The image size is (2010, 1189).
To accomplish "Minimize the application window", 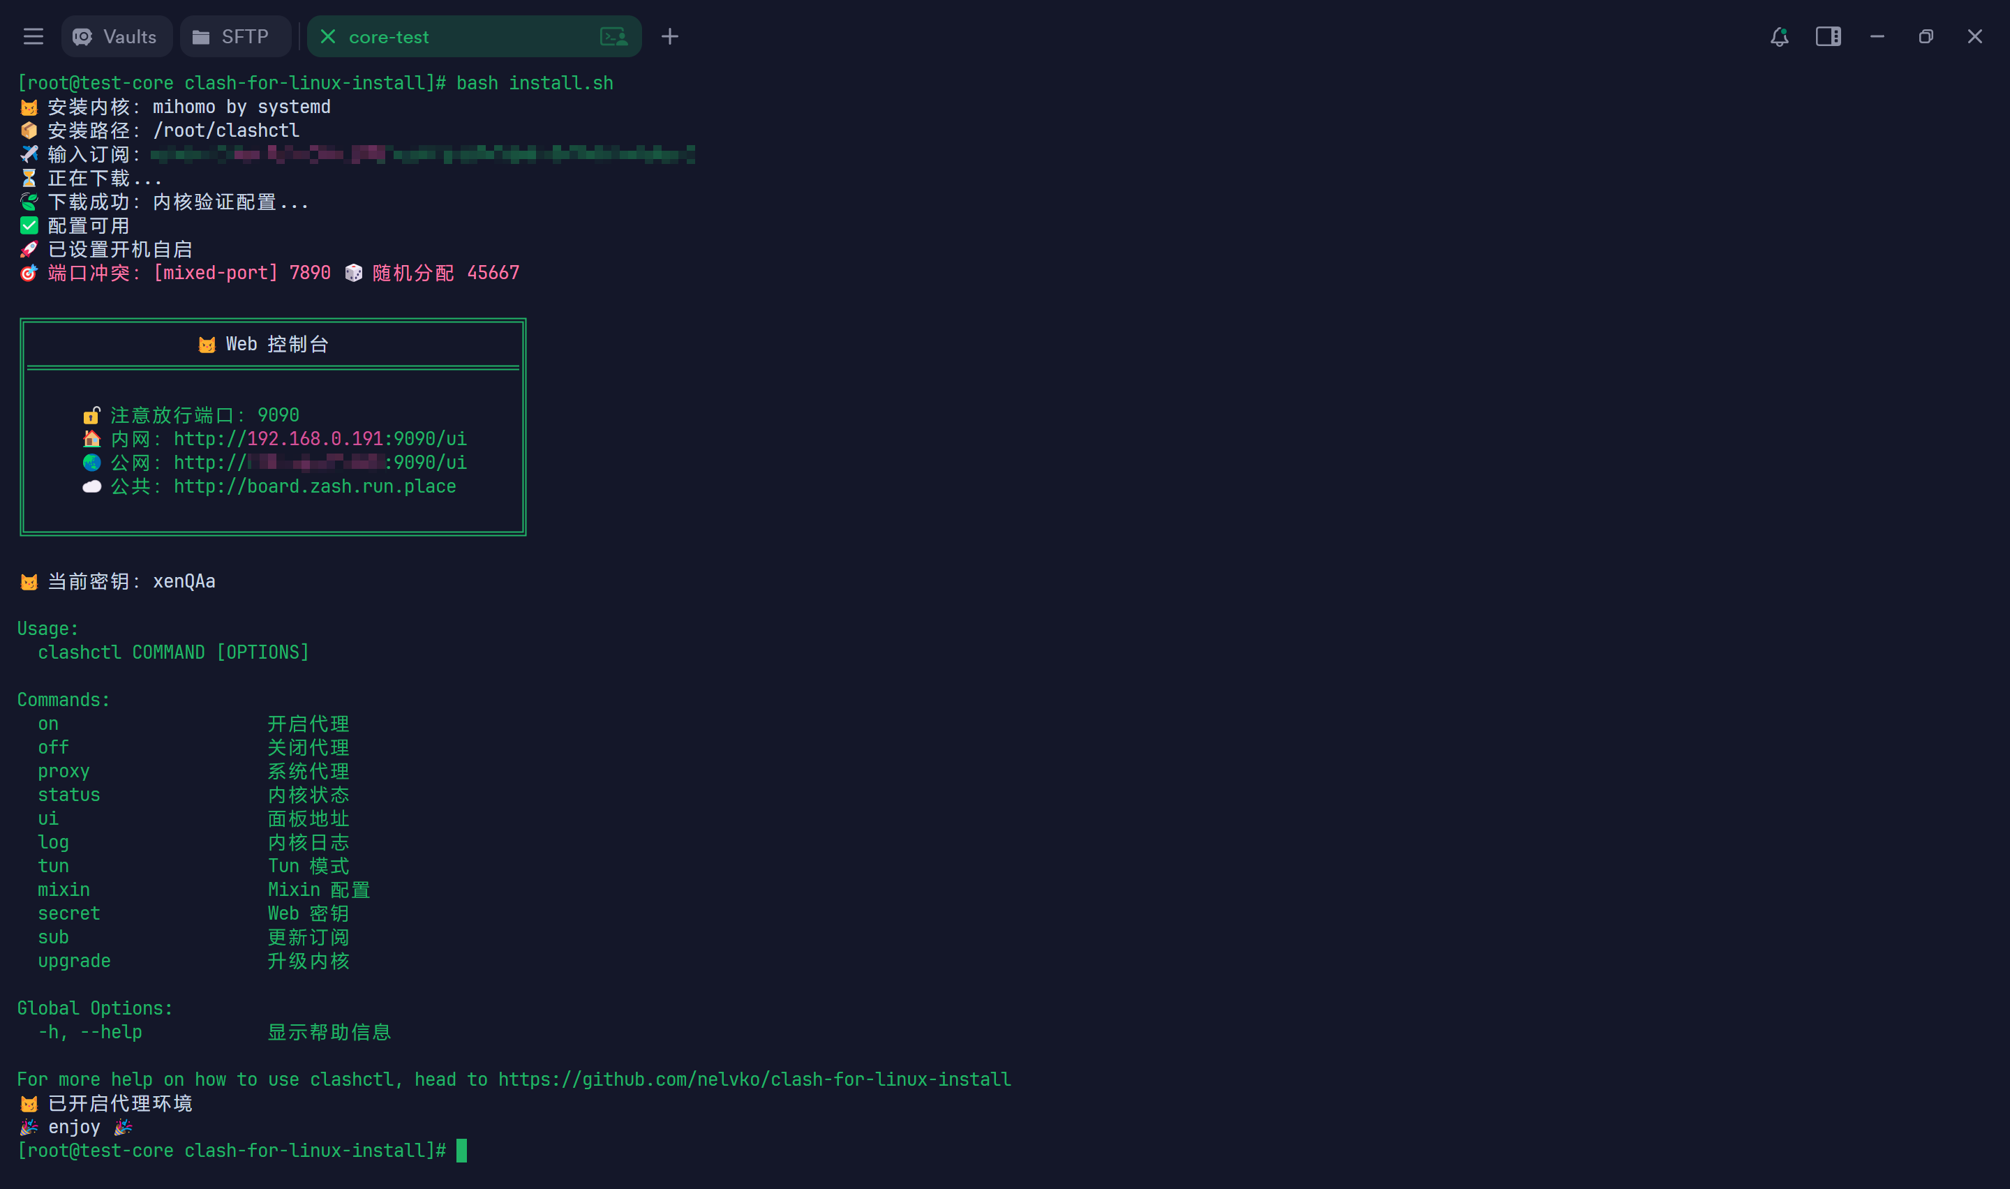I will tap(1877, 37).
